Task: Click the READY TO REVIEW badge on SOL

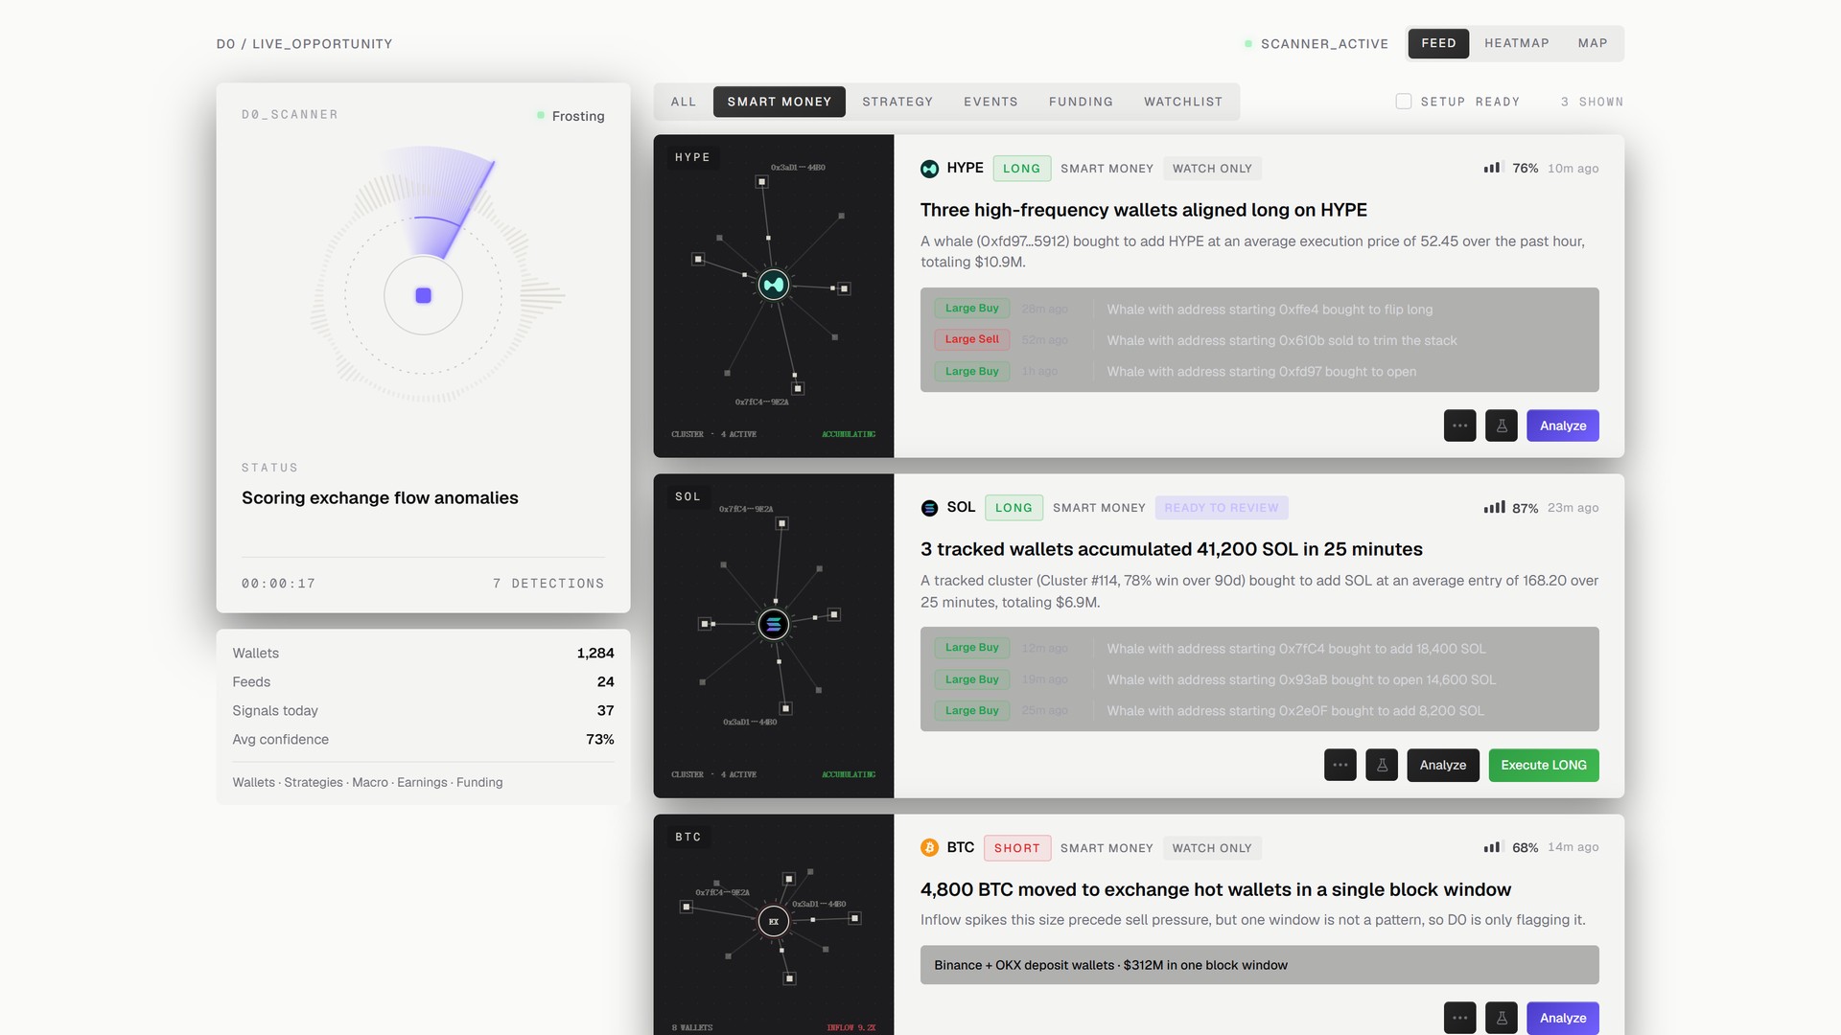Action: [x=1222, y=508]
